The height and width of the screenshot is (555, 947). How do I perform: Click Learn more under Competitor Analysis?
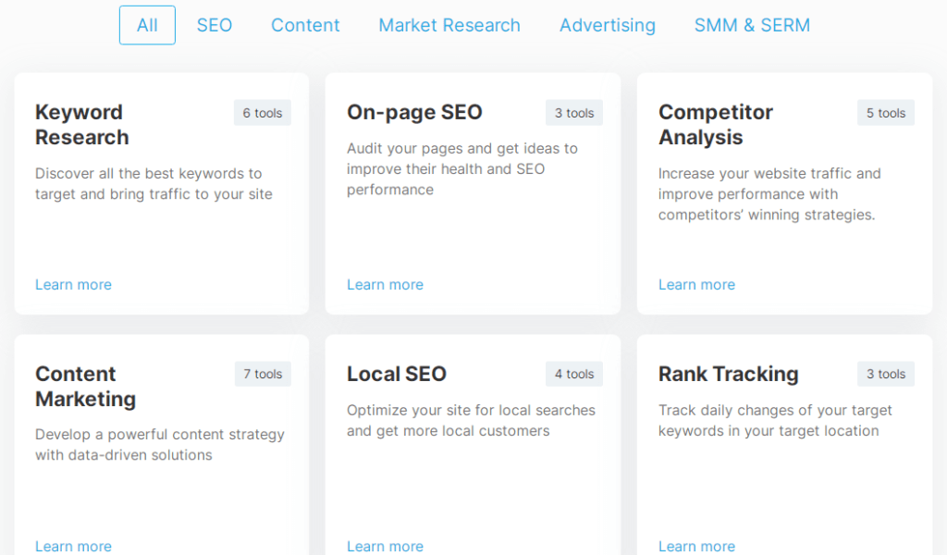click(x=696, y=284)
